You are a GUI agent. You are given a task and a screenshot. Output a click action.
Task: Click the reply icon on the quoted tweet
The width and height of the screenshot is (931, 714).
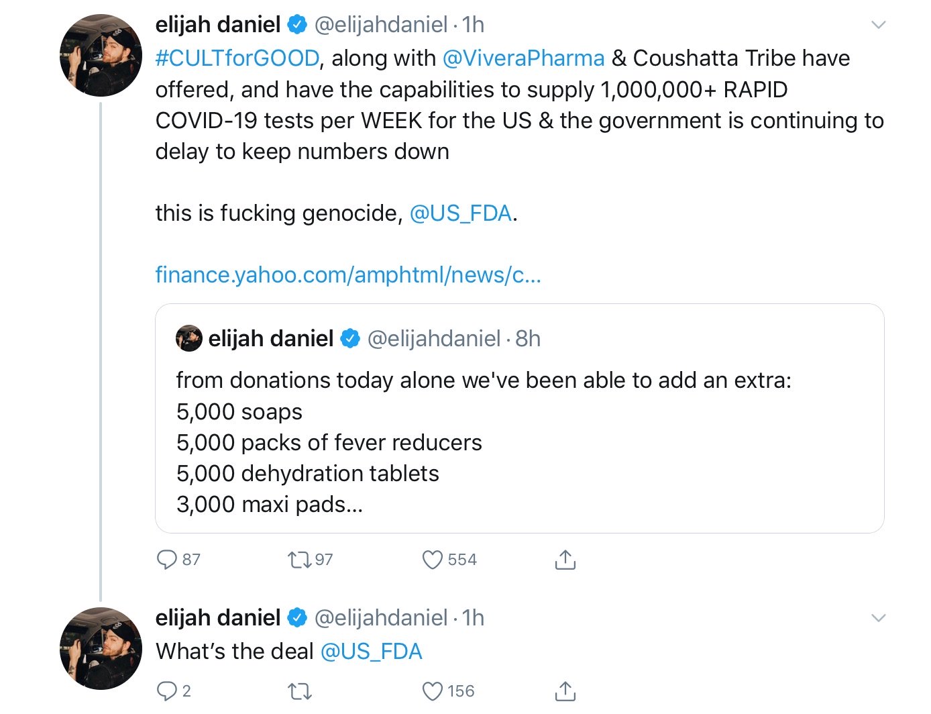167,558
